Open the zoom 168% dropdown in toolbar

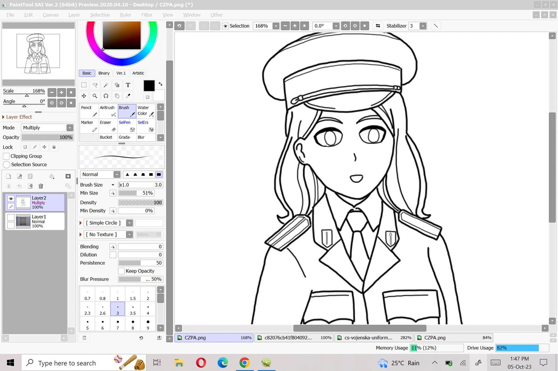coord(276,26)
